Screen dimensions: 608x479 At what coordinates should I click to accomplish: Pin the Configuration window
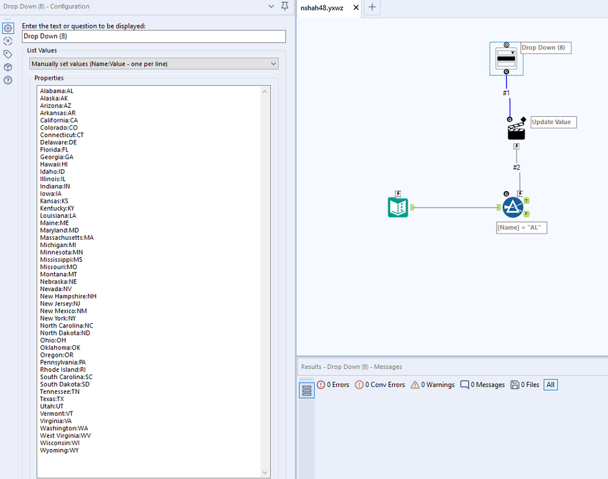pos(285,6)
